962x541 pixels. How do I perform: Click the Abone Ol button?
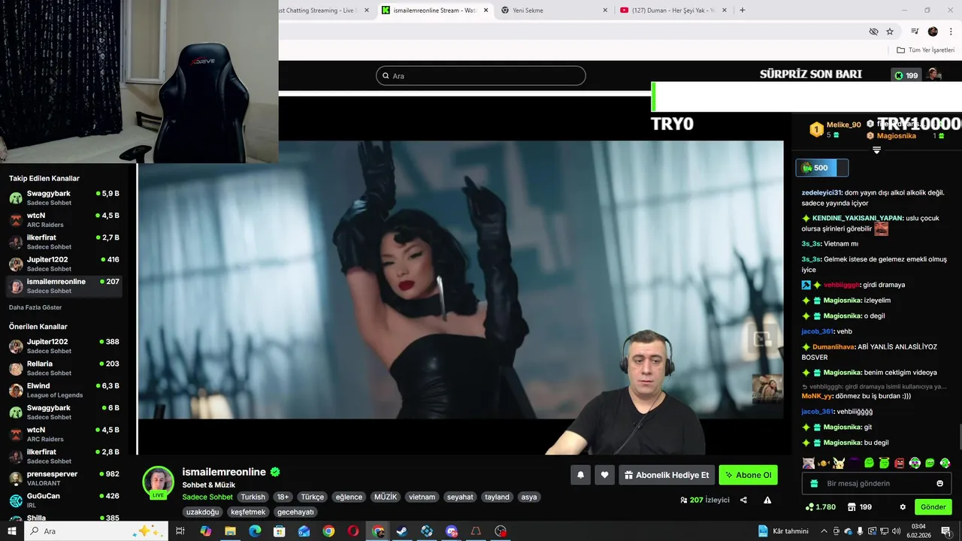(748, 475)
